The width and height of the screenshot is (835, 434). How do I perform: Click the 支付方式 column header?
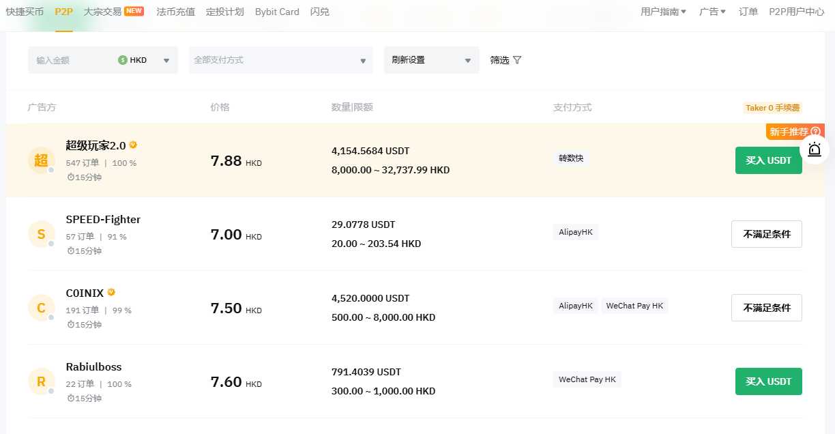click(572, 107)
